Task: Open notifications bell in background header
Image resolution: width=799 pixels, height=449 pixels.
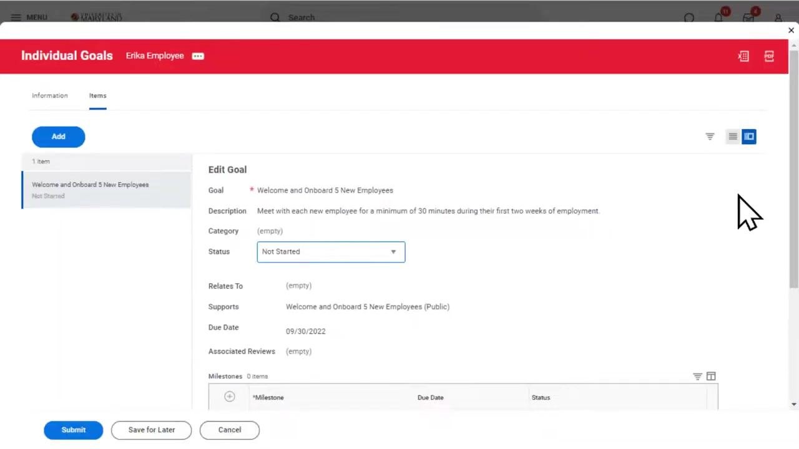Action: point(718,17)
